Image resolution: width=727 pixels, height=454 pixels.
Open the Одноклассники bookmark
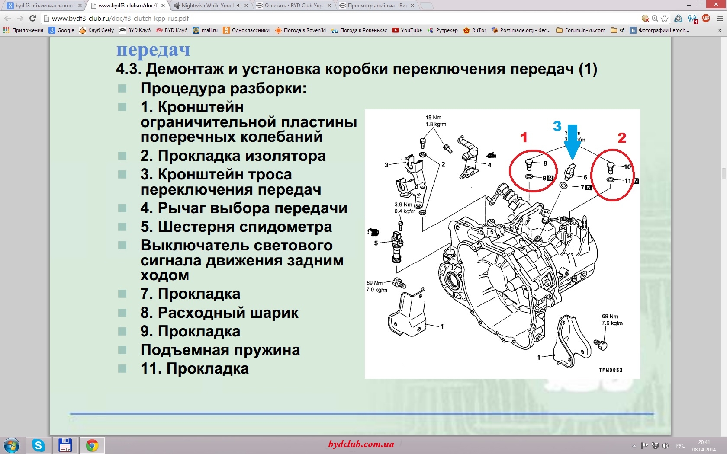coord(246,30)
